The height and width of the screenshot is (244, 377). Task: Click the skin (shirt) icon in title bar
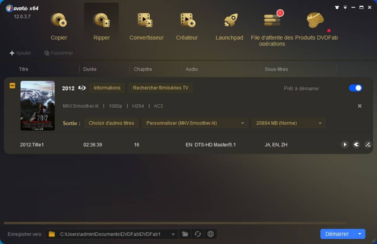337,8
